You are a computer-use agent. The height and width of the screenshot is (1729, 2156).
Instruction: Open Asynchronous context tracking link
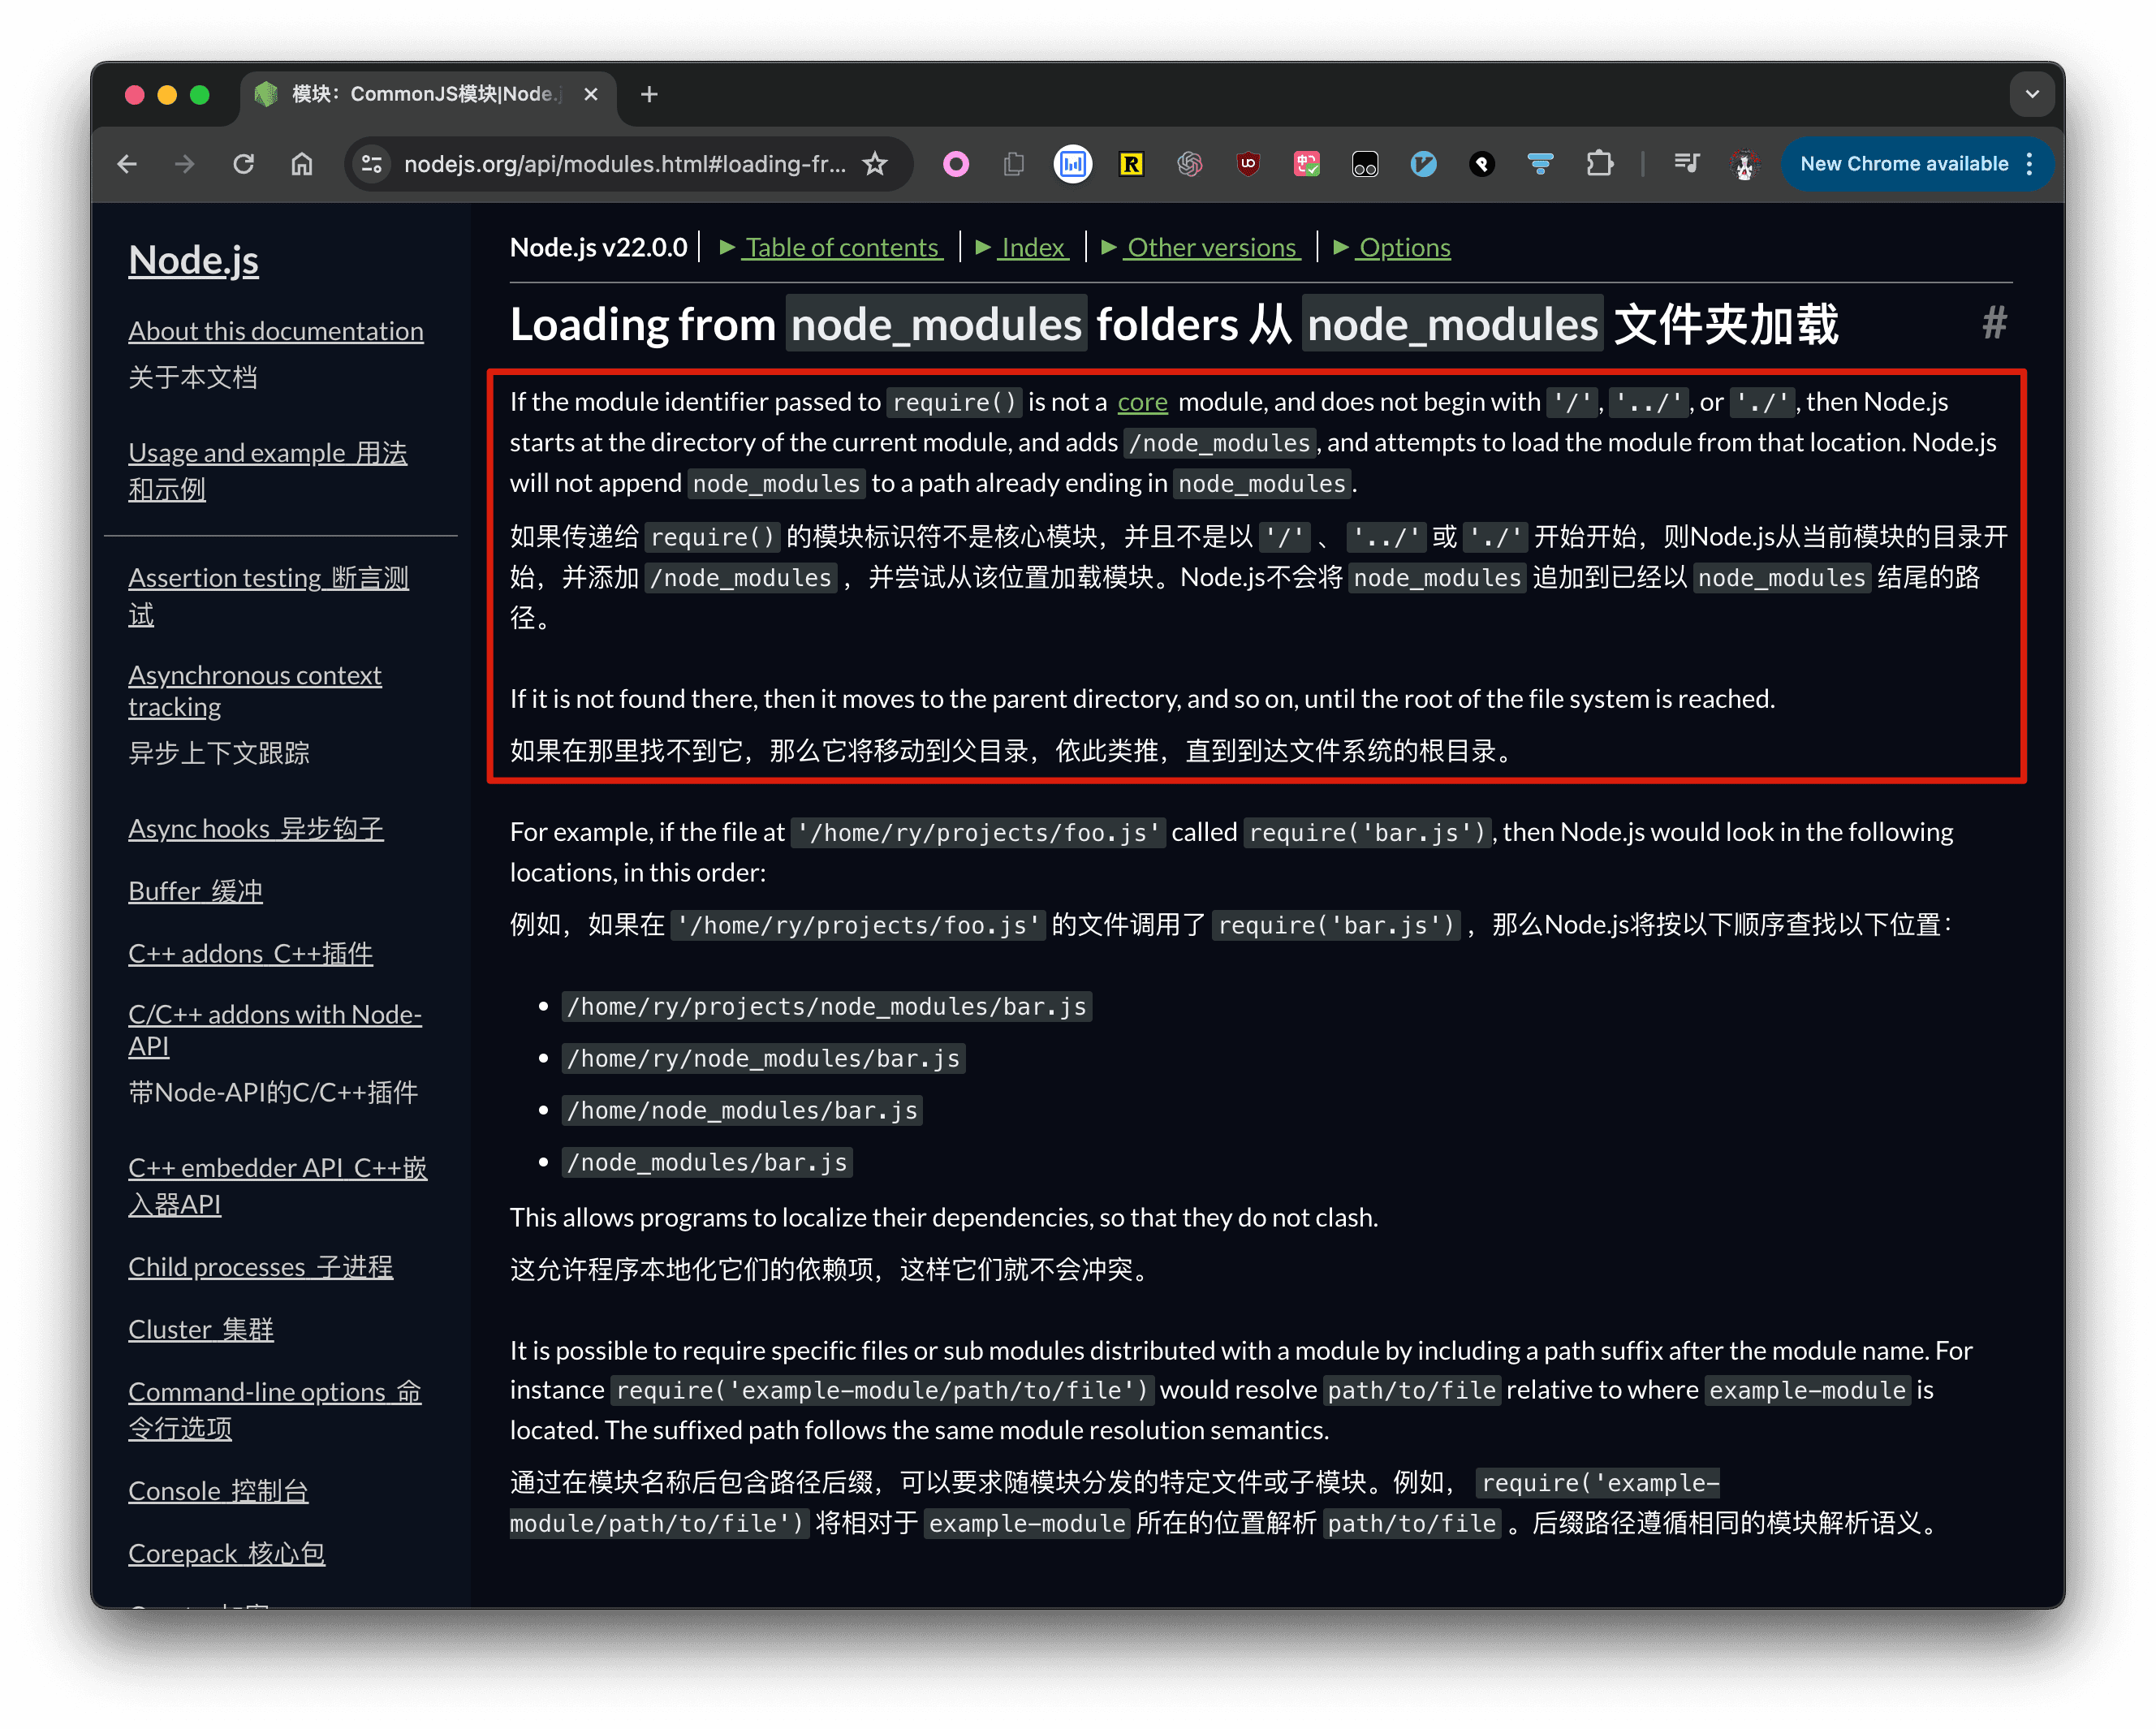pos(255,691)
